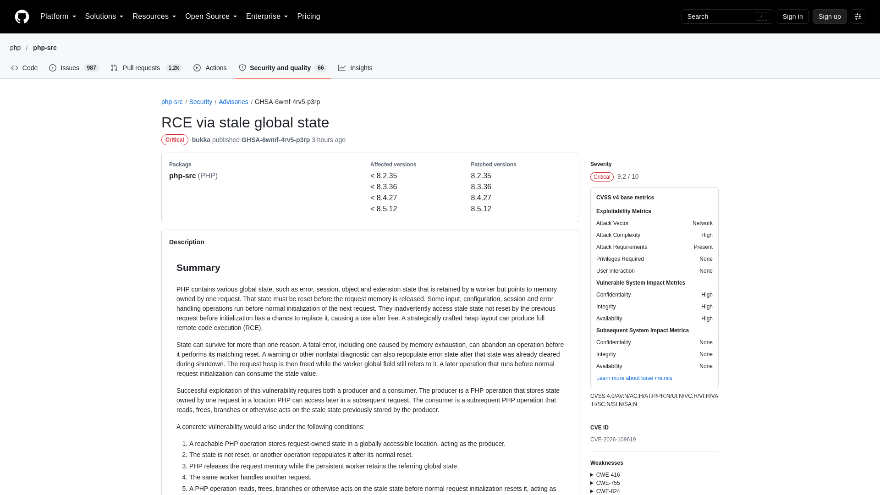Viewport: 880px width, 495px height.
Task: Click the Sign up button
Action: [x=830, y=16]
